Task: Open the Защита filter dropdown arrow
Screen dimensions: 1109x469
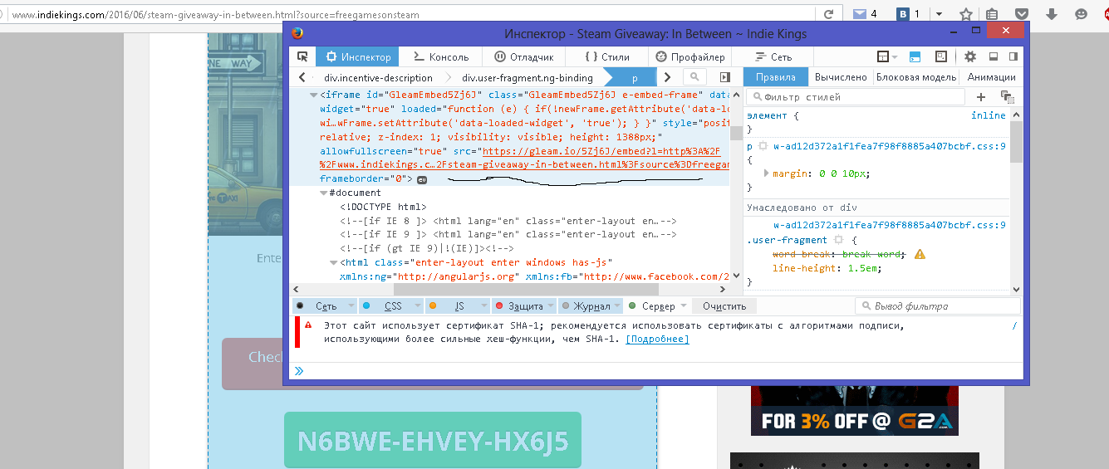Action: 552,306
